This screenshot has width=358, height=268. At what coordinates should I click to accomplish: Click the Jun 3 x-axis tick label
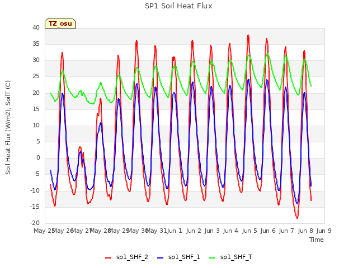click(212, 231)
